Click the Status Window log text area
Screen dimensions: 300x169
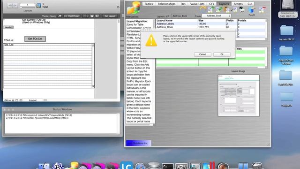(62, 123)
